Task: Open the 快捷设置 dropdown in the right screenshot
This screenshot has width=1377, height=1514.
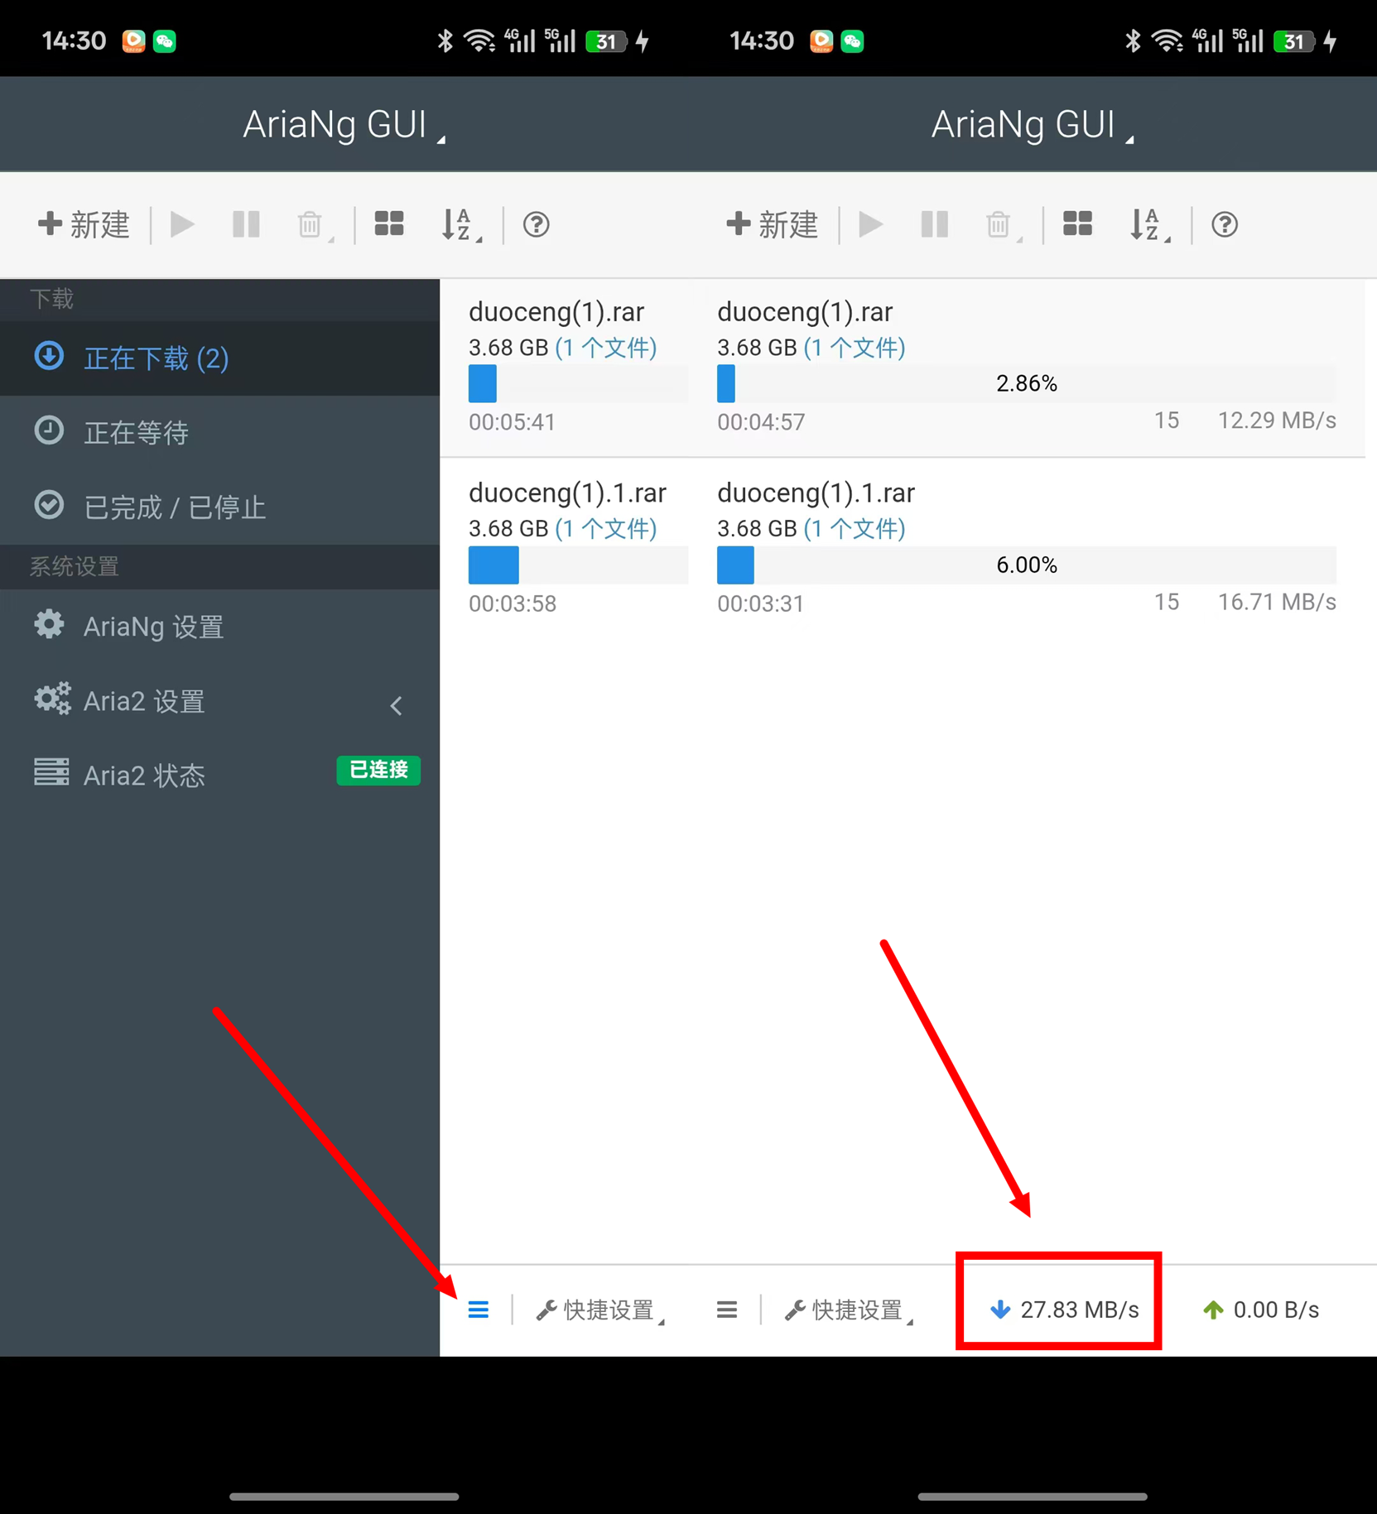Action: (848, 1310)
